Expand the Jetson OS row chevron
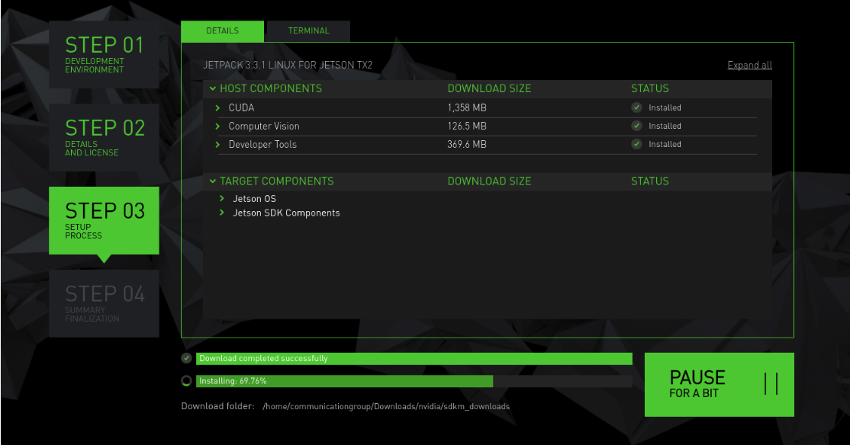850x445 pixels. [x=222, y=198]
